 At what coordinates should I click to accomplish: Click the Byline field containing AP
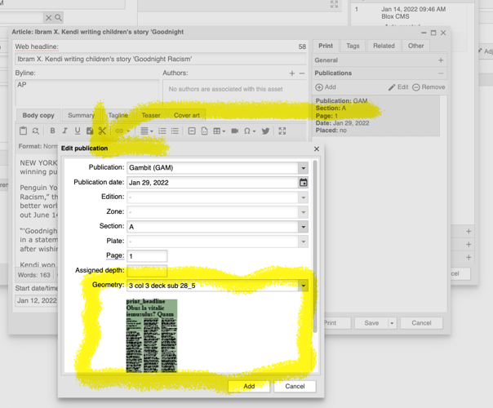pos(87,92)
